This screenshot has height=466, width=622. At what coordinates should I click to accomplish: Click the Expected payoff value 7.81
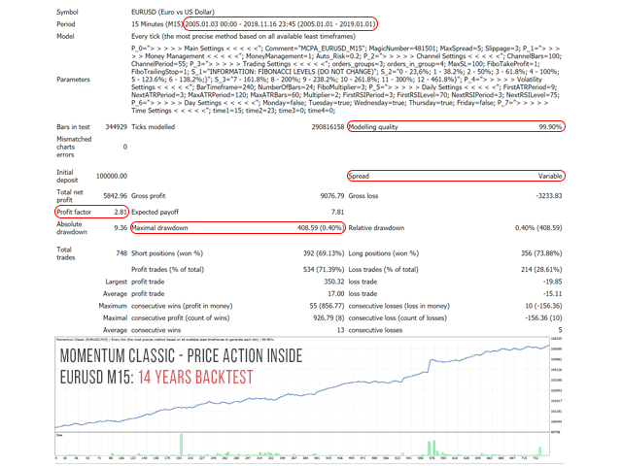tap(337, 212)
